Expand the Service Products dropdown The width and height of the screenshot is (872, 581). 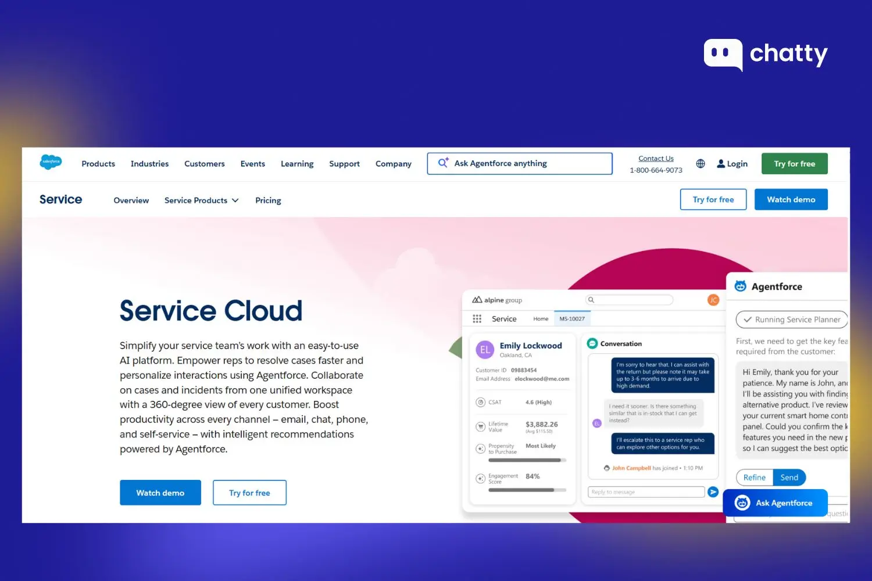[x=201, y=200]
